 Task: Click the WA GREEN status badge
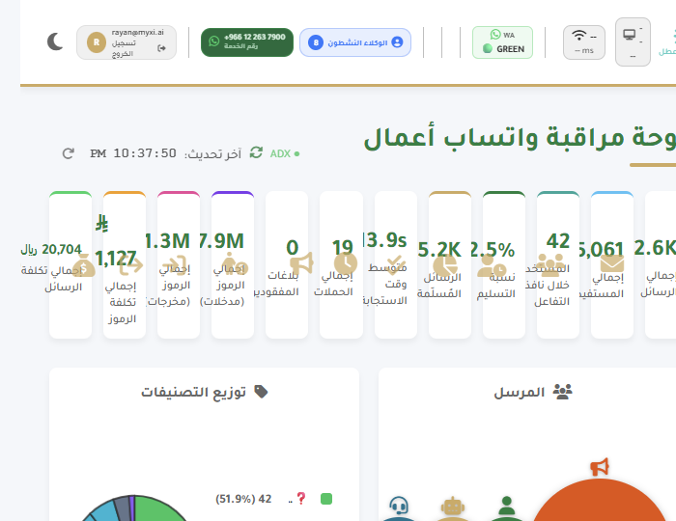coord(502,42)
